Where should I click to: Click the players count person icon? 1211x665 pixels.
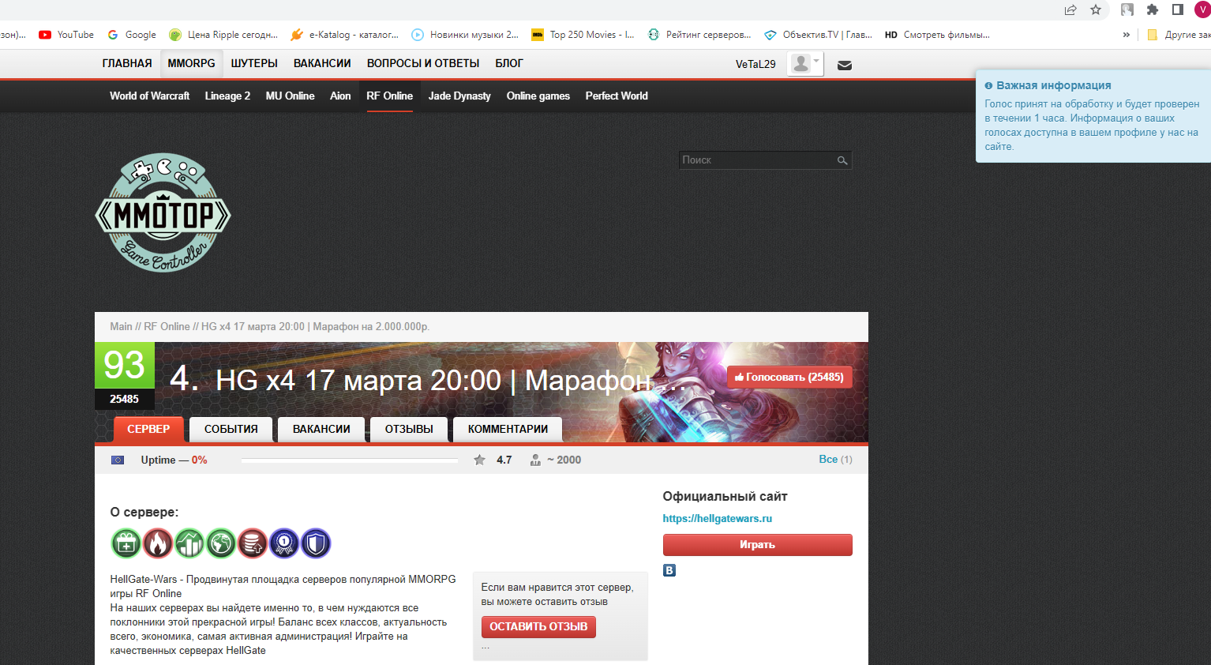tap(535, 460)
